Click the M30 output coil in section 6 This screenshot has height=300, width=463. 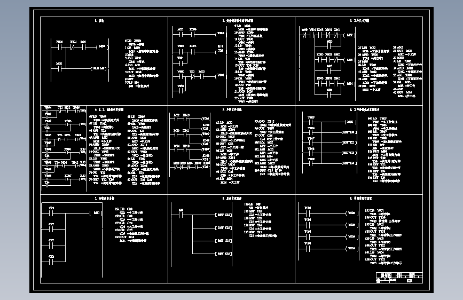[x=350, y=122]
